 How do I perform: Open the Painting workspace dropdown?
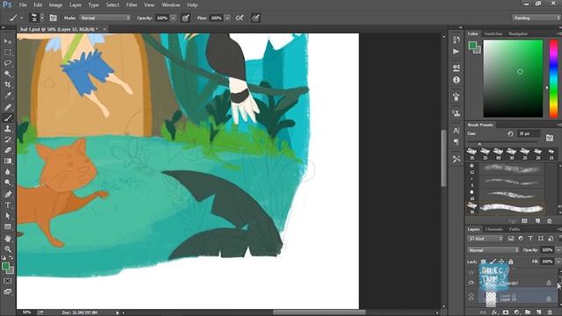pyautogui.click(x=537, y=18)
